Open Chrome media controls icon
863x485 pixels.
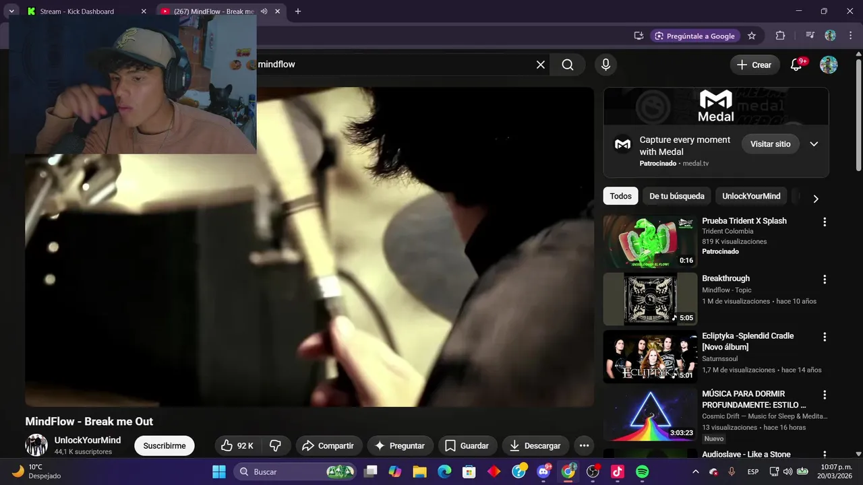point(810,36)
